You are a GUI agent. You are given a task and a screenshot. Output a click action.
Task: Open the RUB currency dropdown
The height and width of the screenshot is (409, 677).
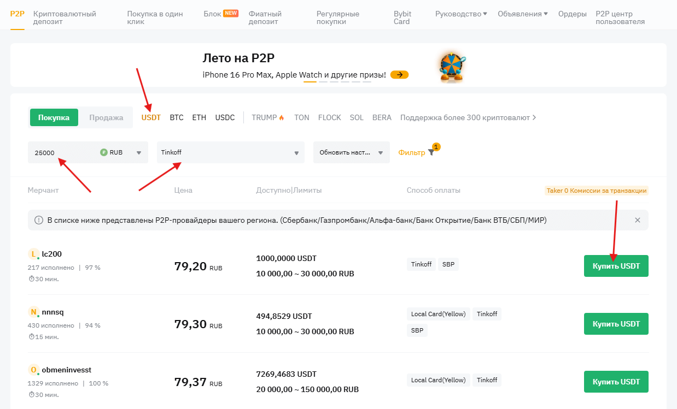pos(121,153)
